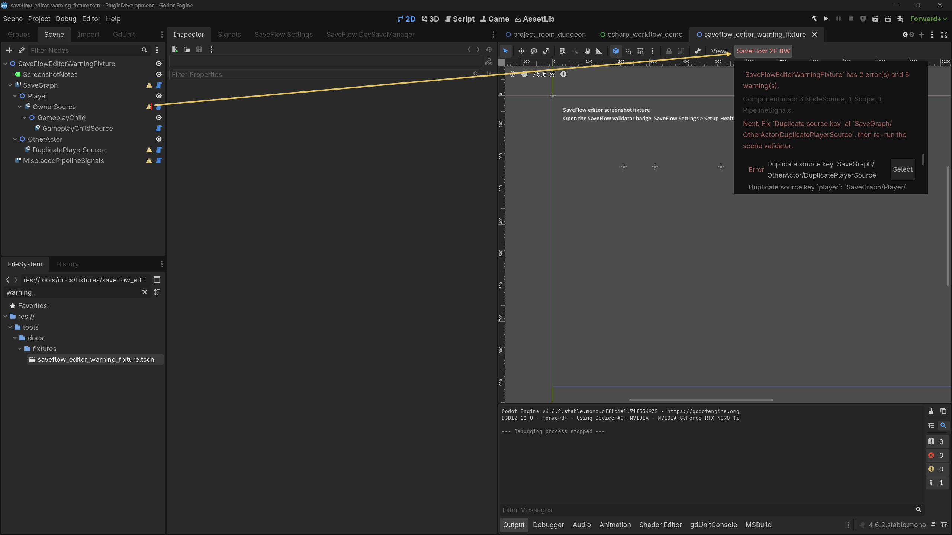This screenshot has height=535, width=952.
Task: Toggle standard messages filter showing 3
Action: (937, 442)
